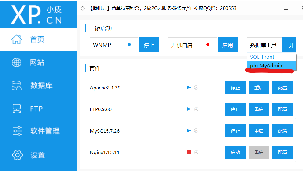Toggle FTP0.9.60 auto-start A icon
The height and width of the screenshot is (171, 303).
coord(196,109)
